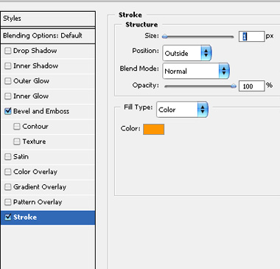This screenshot has width=280, height=269.
Task: Toggle the Satin checkbox
Action: click(x=8, y=157)
